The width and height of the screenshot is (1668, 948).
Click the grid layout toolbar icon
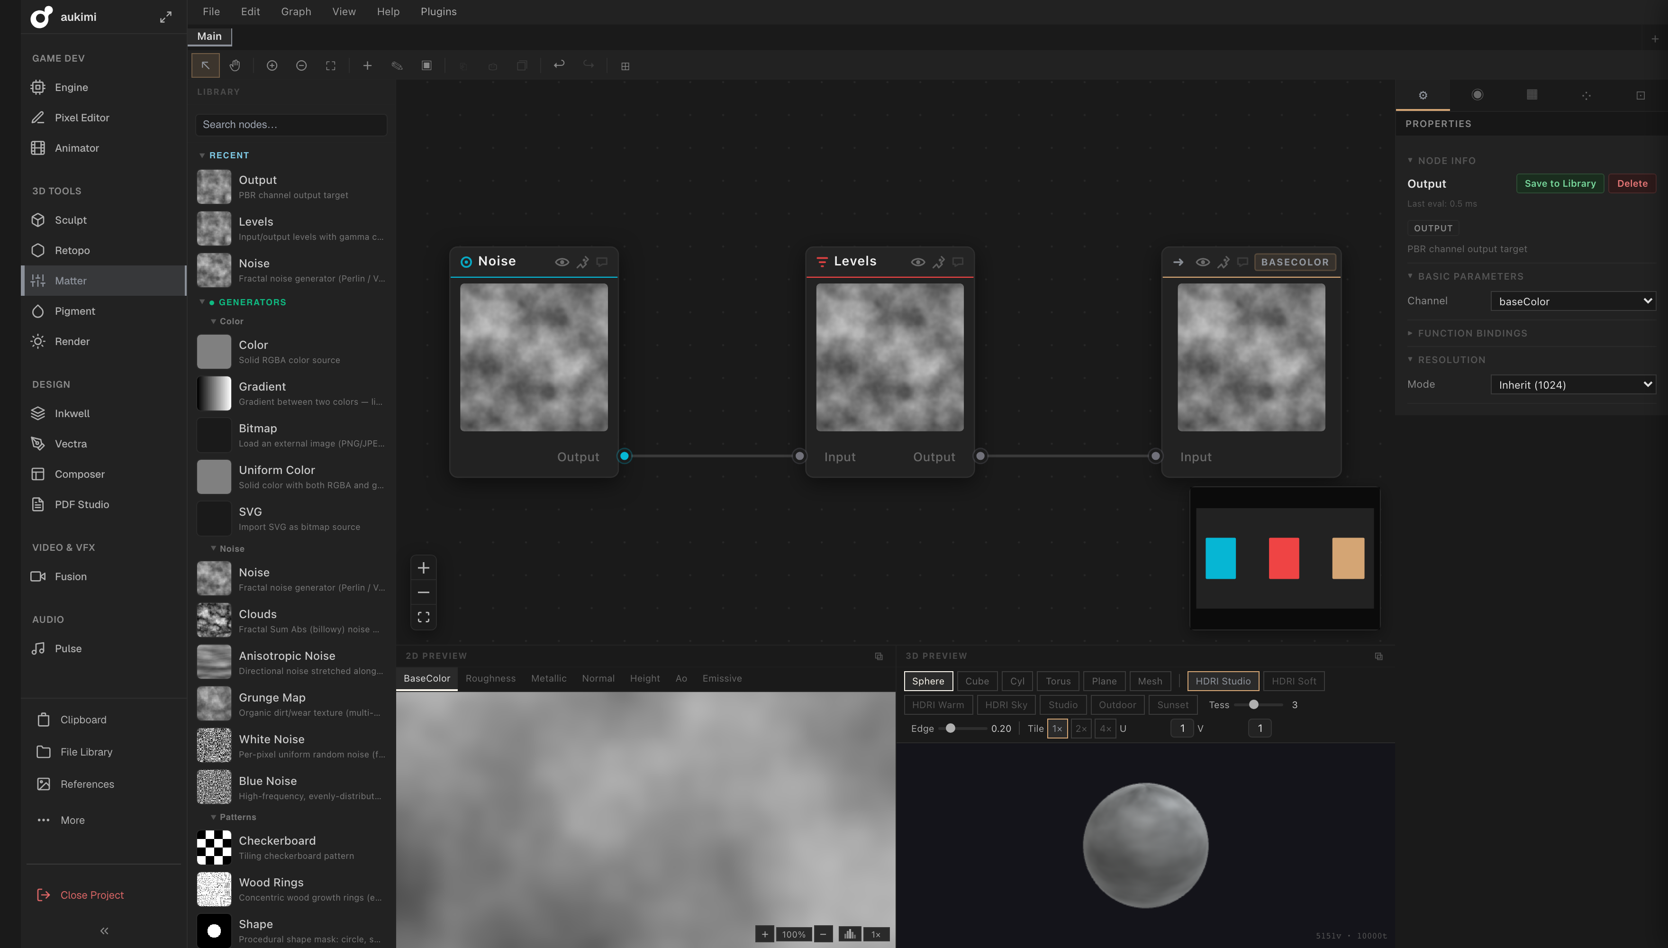coord(625,66)
